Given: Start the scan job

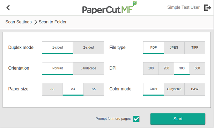Looking at the screenshot, I should coord(178,119).
